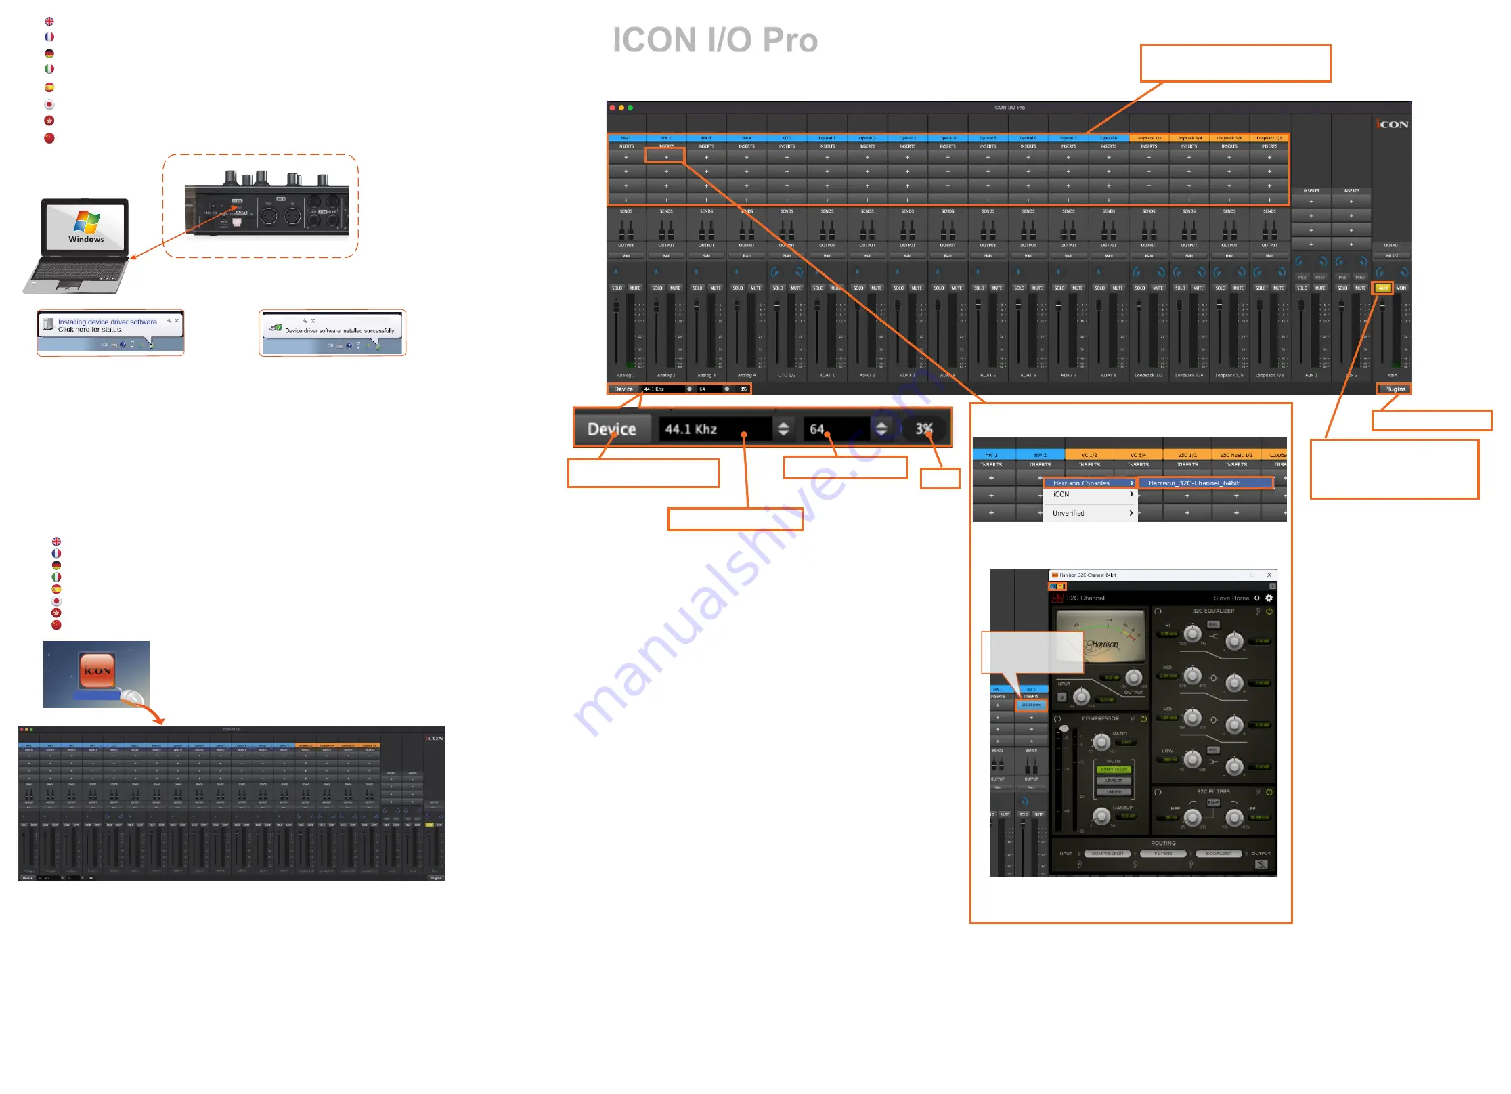Viewport: 1511px width, 1094px height.
Task: Toggle the MON button on Main strip
Action: pos(1401,288)
